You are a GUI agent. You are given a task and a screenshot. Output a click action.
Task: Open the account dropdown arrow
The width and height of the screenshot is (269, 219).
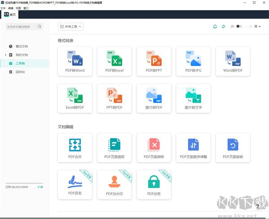pos(260,26)
